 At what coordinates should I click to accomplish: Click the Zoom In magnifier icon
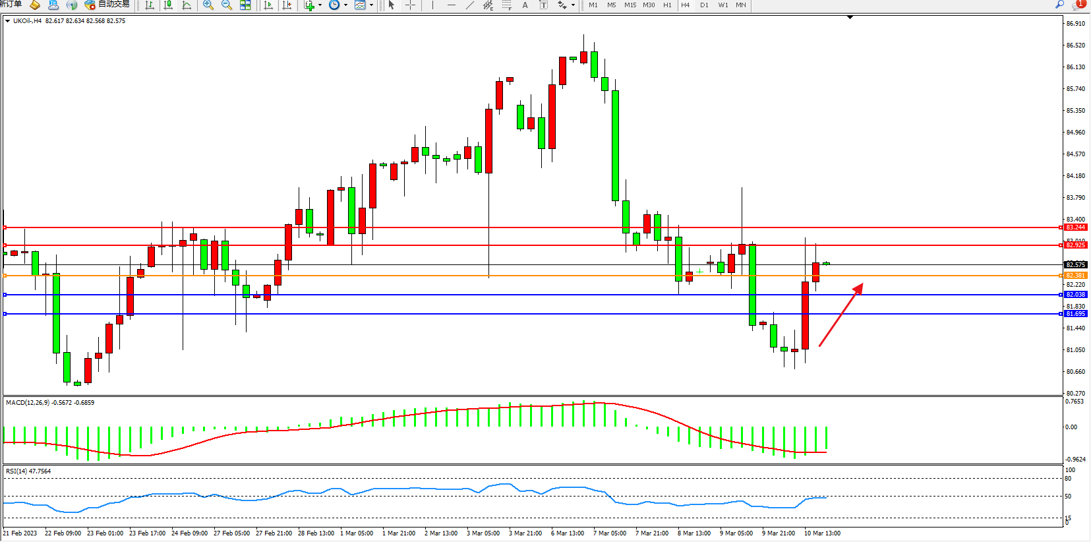[x=208, y=5]
